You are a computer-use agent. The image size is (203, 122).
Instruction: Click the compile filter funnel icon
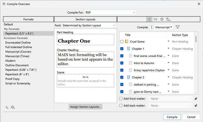[178, 27]
